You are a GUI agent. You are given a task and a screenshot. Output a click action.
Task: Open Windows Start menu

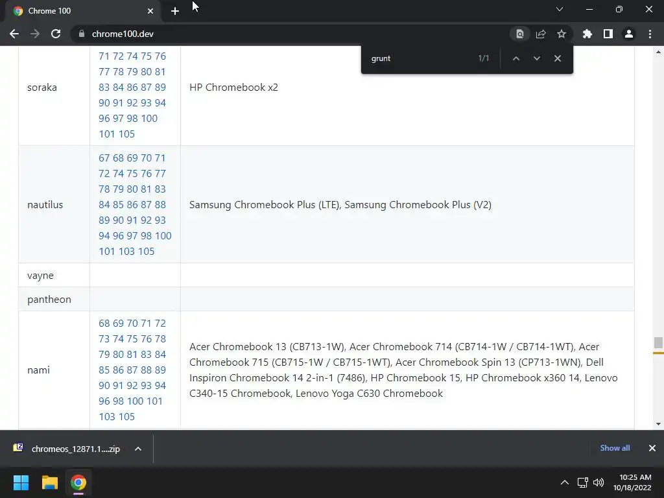(21, 482)
